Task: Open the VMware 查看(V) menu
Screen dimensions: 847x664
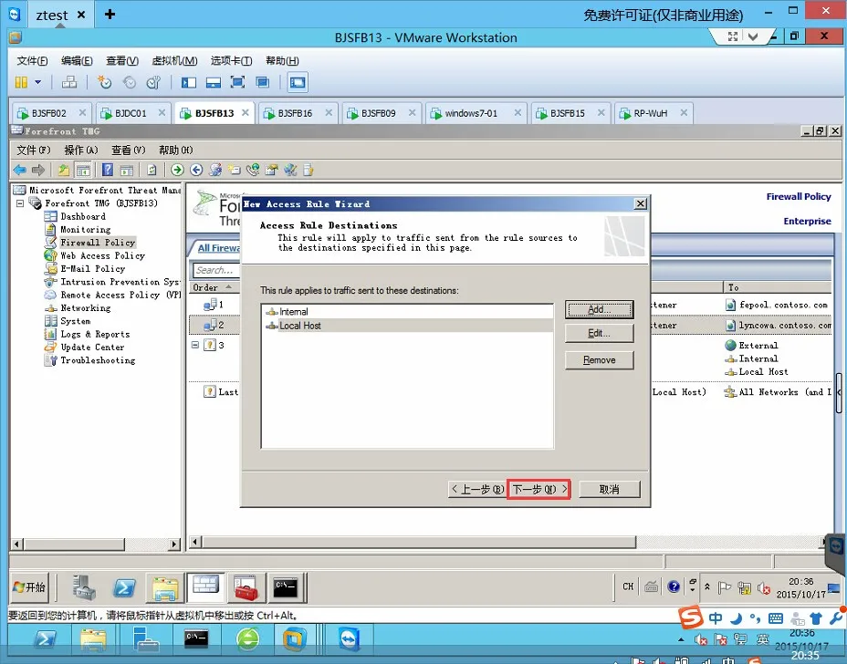Action: pyautogui.click(x=122, y=60)
